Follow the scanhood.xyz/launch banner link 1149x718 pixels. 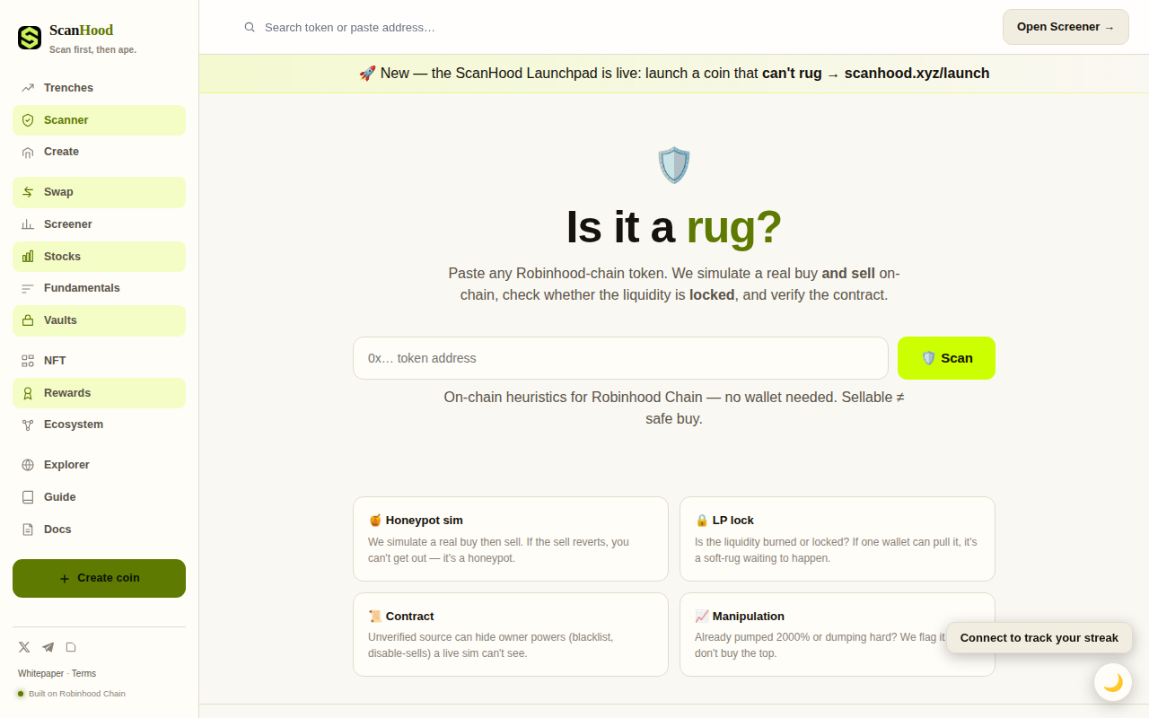pyautogui.click(x=917, y=74)
